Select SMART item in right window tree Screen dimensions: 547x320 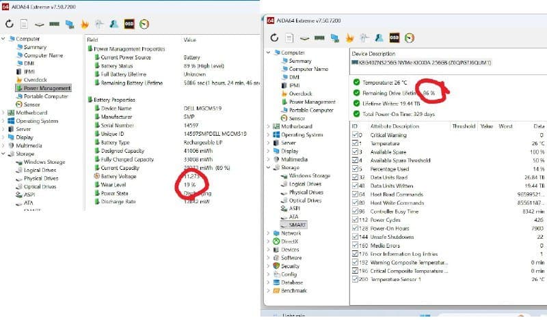293,225
